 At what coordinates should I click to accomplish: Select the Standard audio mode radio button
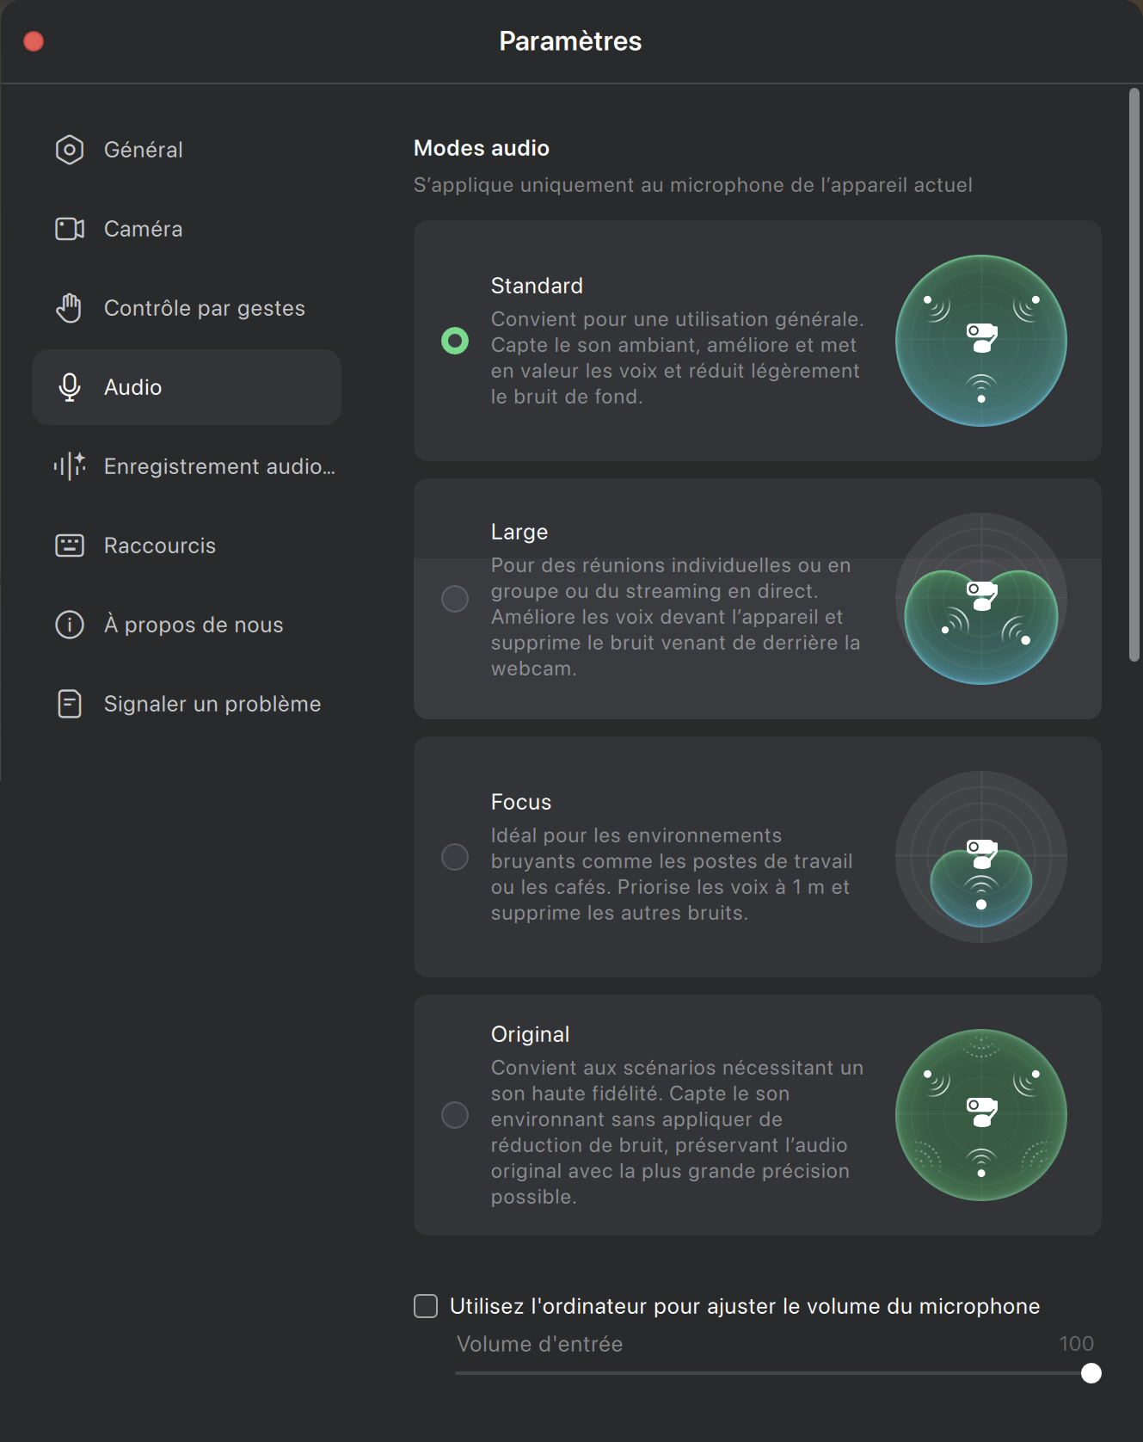tap(455, 341)
